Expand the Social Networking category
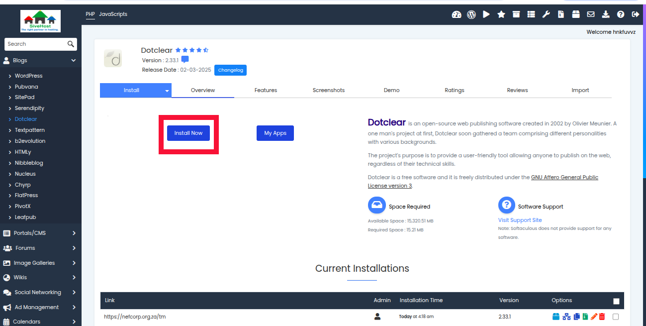646x326 pixels. click(41, 292)
